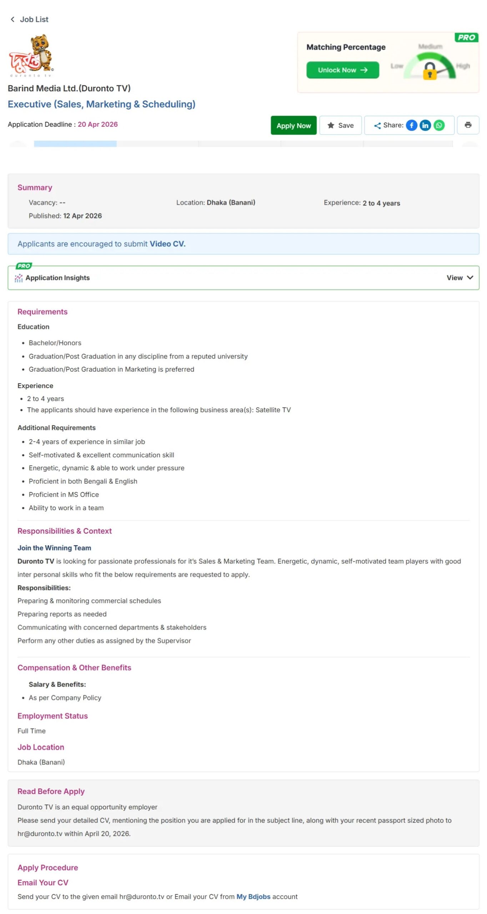The height and width of the screenshot is (914, 487).
Task: Click the Duronto TV company logo
Action: (31, 56)
